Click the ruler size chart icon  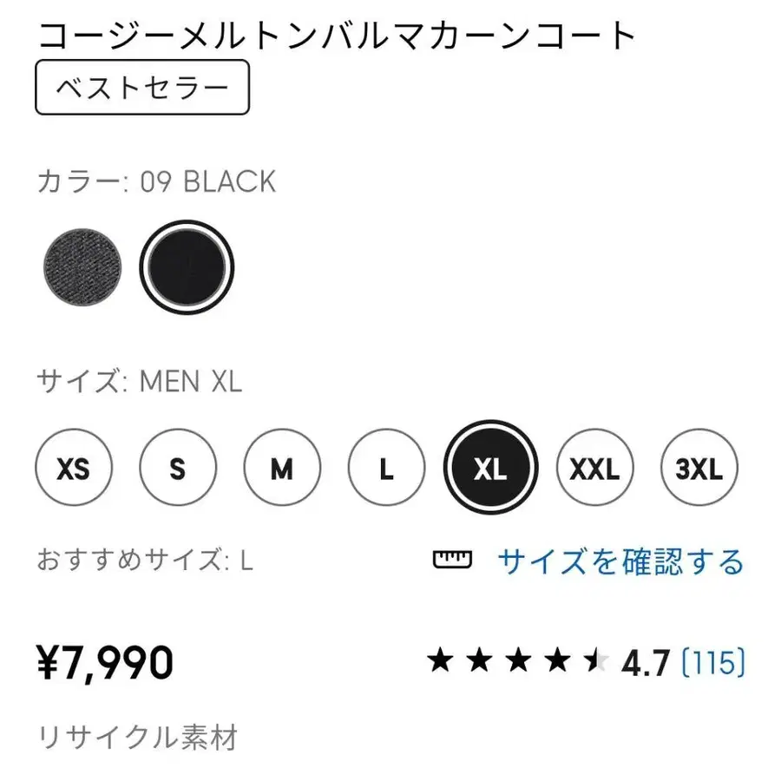[452, 560]
